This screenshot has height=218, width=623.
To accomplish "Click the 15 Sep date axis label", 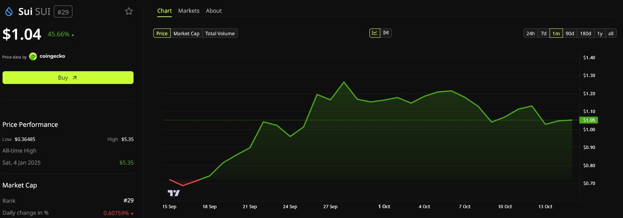I will pos(169,207).
